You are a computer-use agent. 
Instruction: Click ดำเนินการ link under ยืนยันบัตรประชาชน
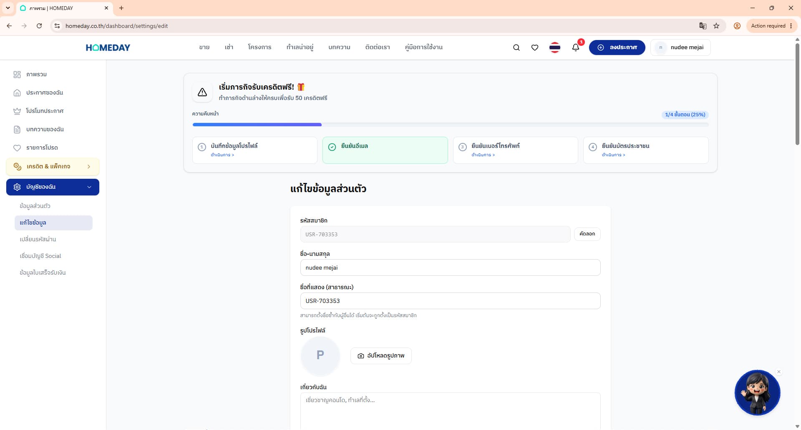(613, 155)
